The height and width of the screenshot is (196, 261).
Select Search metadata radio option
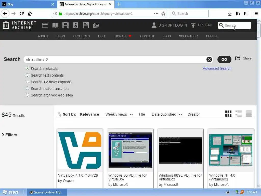(28, 68)
